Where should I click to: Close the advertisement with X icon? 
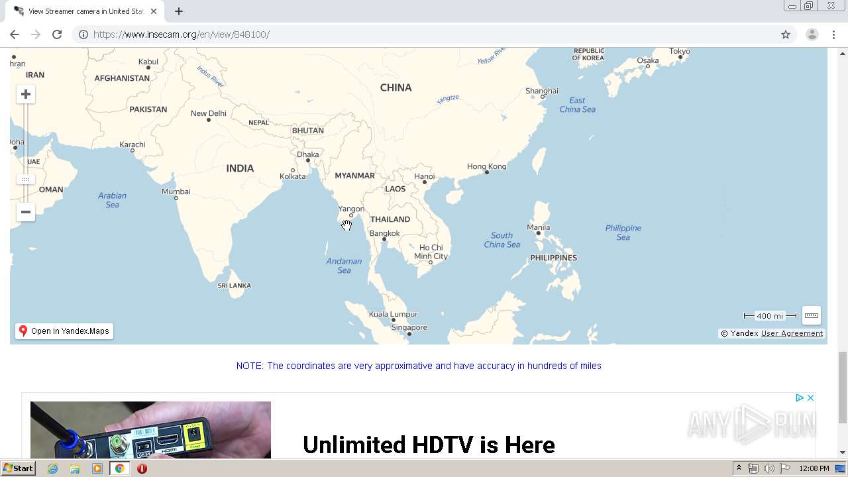[x=810, y=397]
